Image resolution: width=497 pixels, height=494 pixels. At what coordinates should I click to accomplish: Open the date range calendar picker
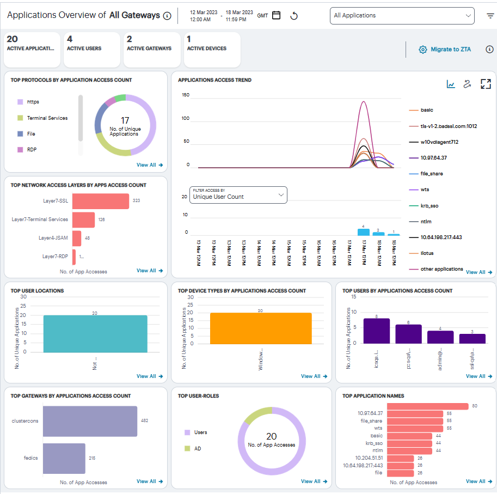point(276,16)
